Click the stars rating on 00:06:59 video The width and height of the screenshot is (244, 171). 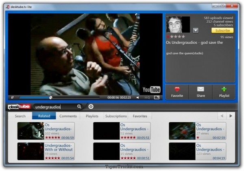52,138
